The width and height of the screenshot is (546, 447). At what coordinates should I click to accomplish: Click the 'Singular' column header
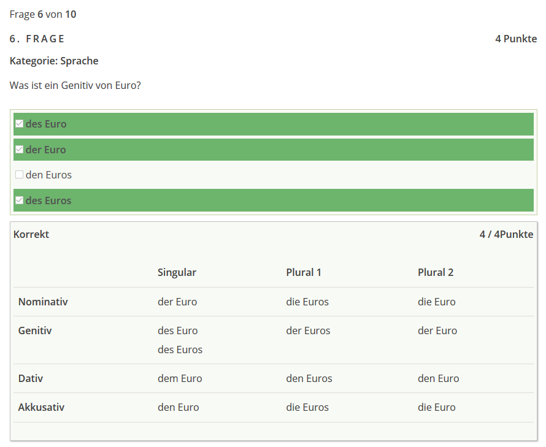click(x=177, y=272)
